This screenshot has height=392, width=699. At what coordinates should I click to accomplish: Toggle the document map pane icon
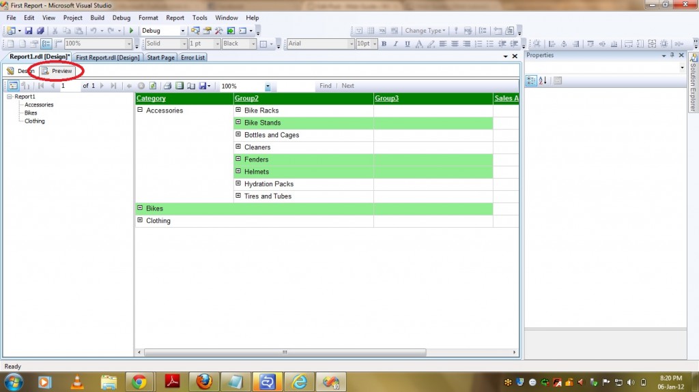12,86
